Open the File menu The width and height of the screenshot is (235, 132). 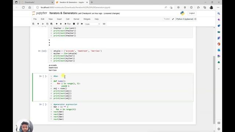(35, 19)
